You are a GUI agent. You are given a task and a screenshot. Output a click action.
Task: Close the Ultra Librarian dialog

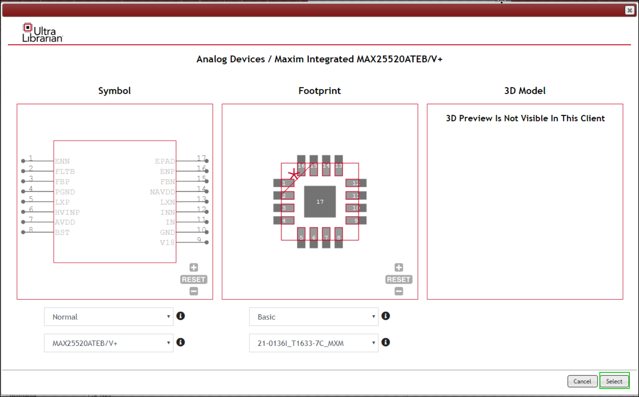tap(630, 10)
